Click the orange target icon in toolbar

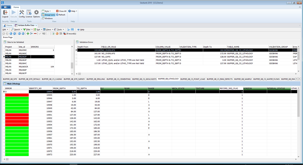pos(57,34)
